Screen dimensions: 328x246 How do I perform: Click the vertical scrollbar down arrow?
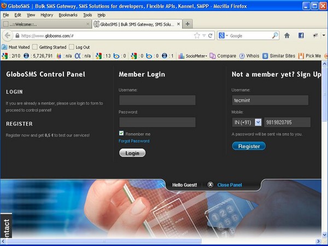[x=324, y=235]
